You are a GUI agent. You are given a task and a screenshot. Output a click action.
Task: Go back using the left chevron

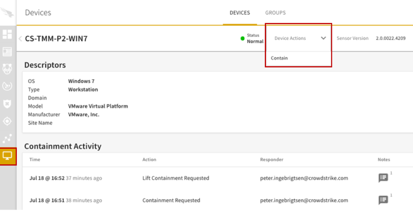(x=20, y=39)
